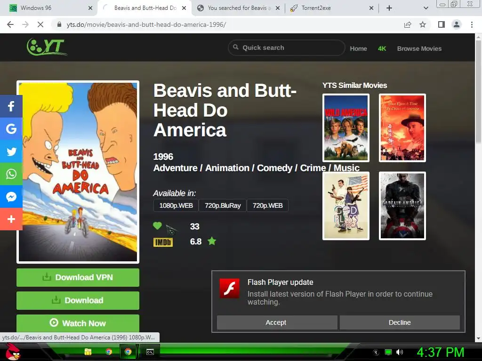View site security lock info
Screen dimensions: 482x361
click(59, 24)
